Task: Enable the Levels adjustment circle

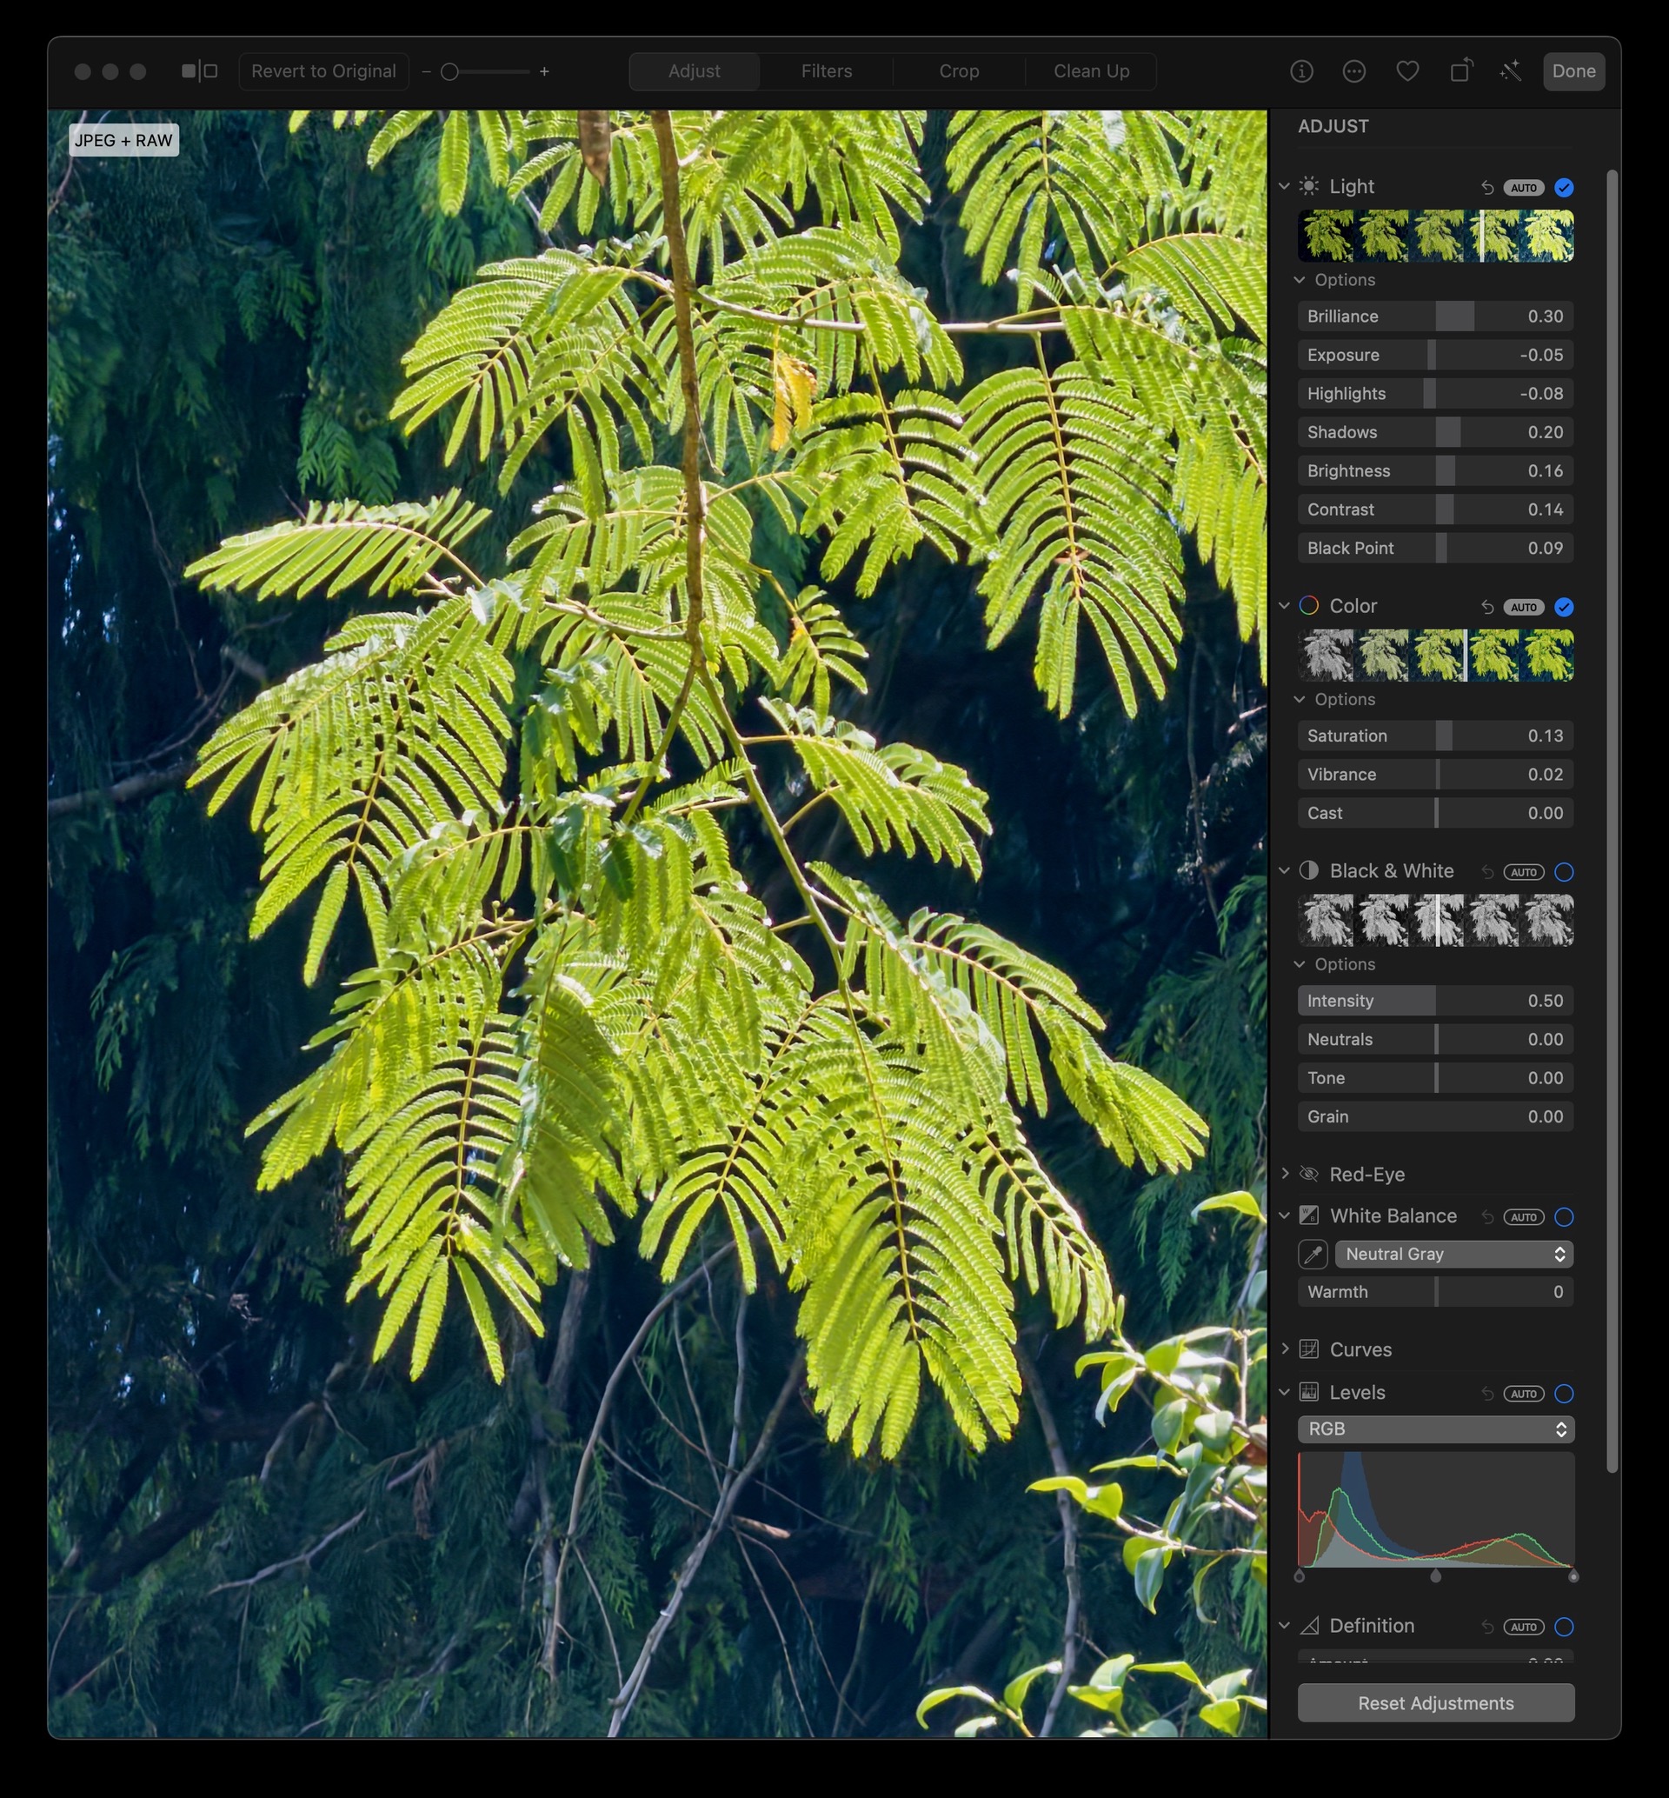Action: [x=1564, y=1393]
